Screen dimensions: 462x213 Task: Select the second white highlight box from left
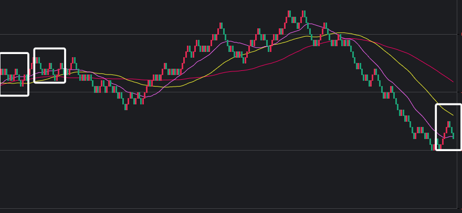coord(49,66)
